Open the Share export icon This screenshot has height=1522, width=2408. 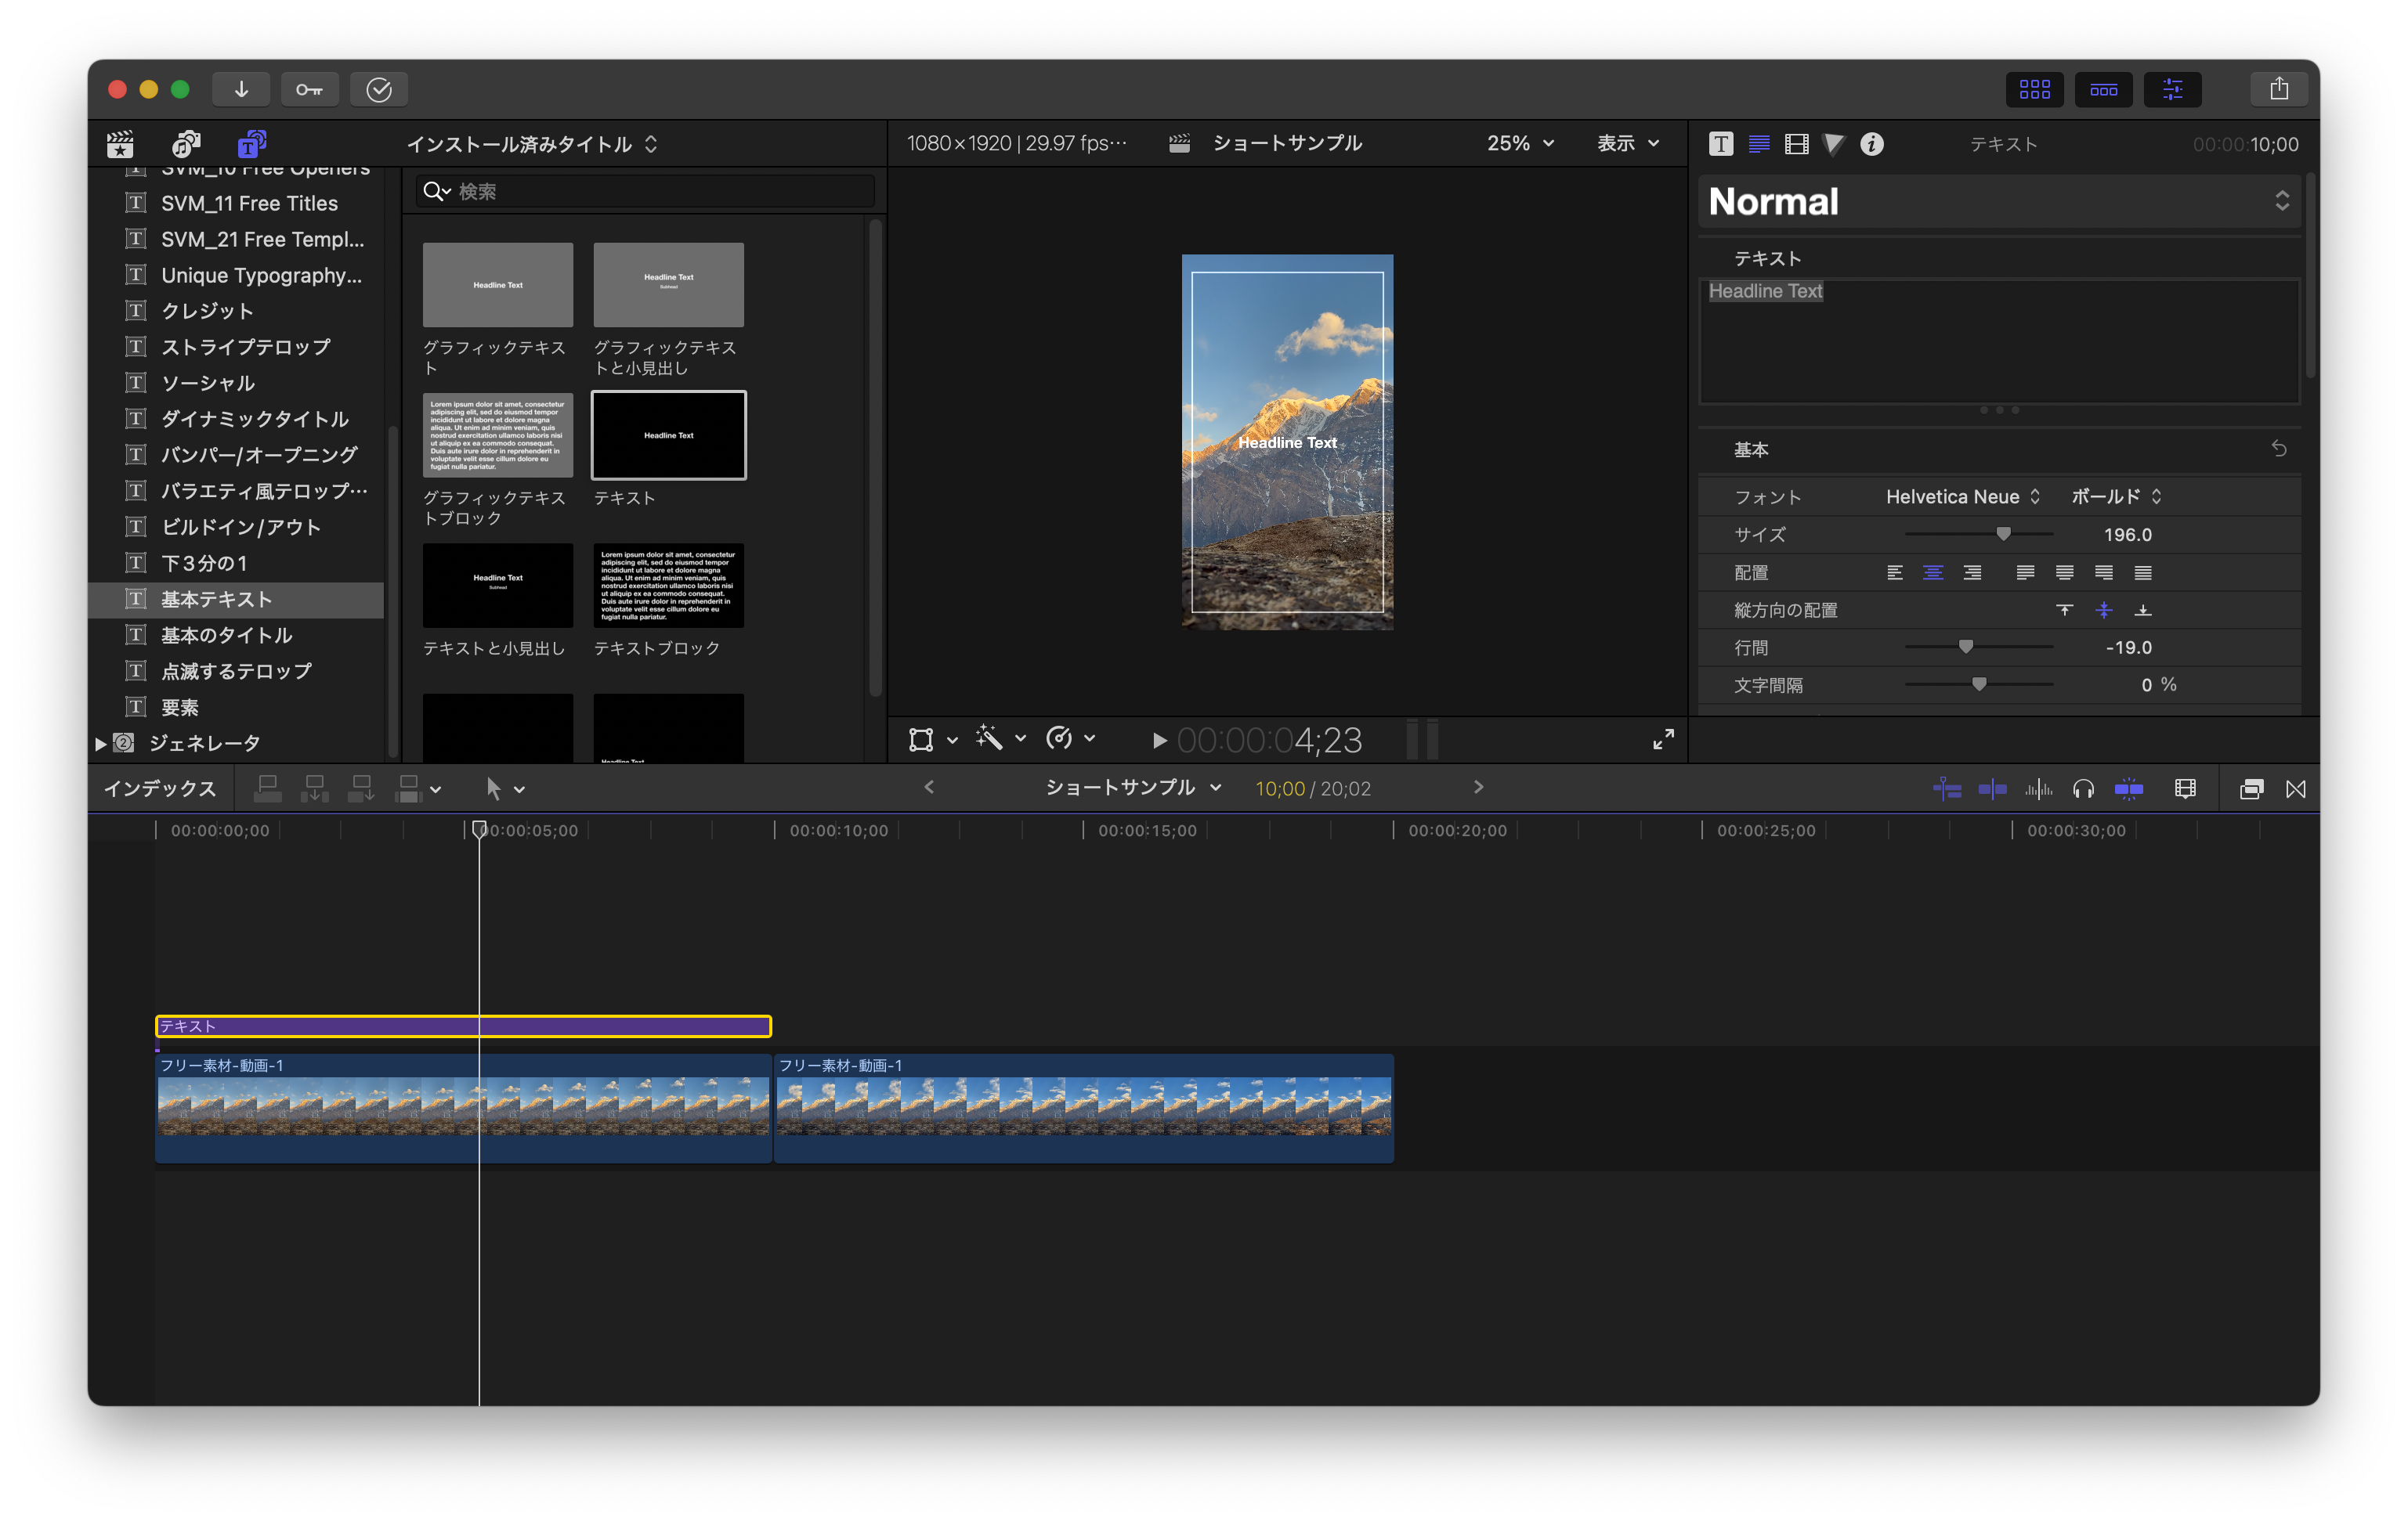pos(2278,89)
